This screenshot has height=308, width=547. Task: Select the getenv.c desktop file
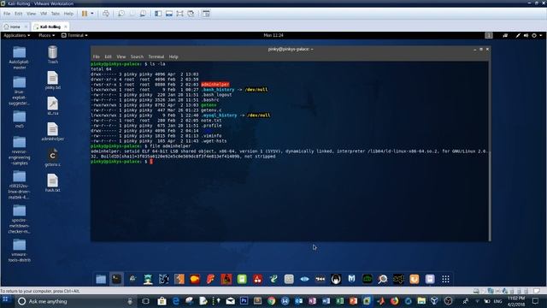(x=53, y=157)
